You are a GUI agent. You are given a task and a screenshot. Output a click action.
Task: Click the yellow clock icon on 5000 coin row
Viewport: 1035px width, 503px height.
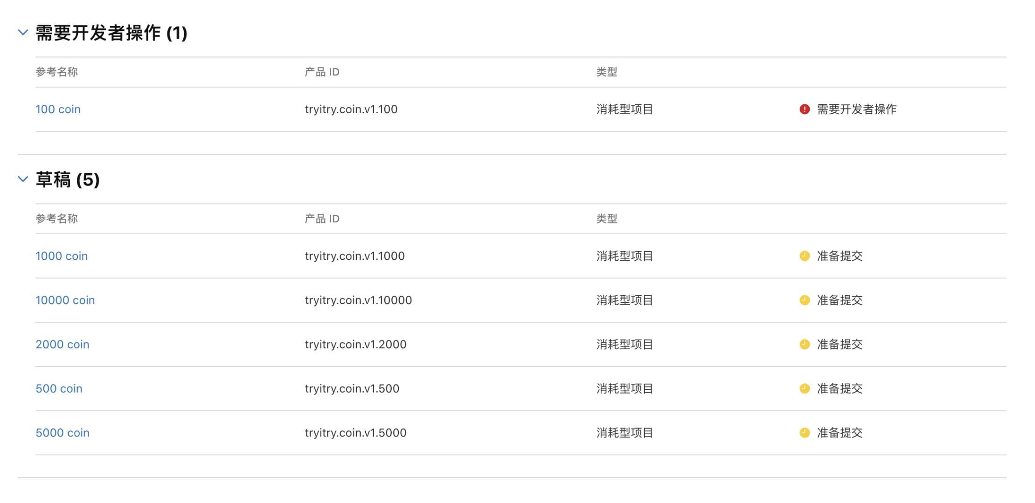[804, 433]
